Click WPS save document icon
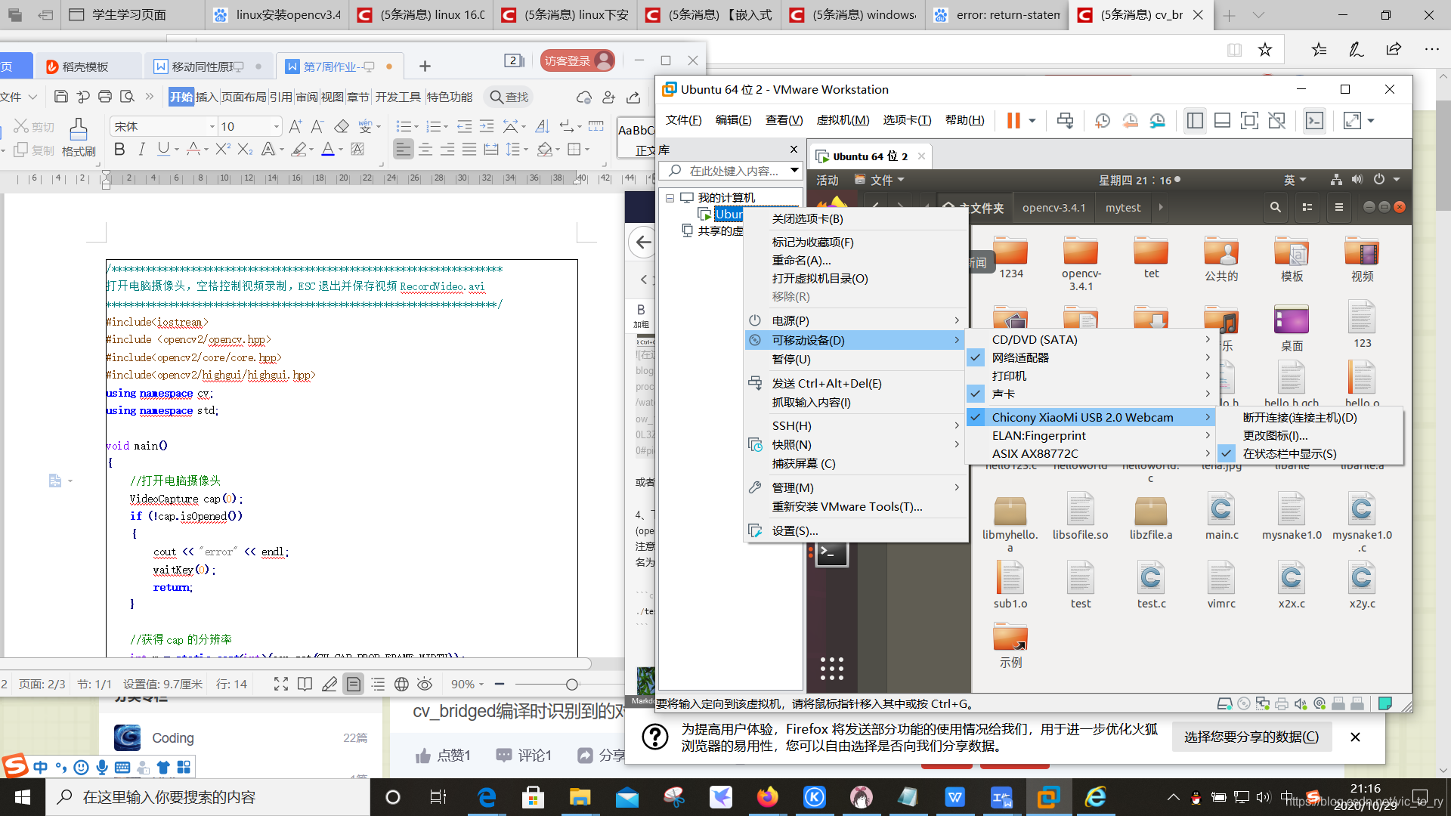Viewport: 1451px width, 816px height. pyautogui.click(x=61, y=97)
